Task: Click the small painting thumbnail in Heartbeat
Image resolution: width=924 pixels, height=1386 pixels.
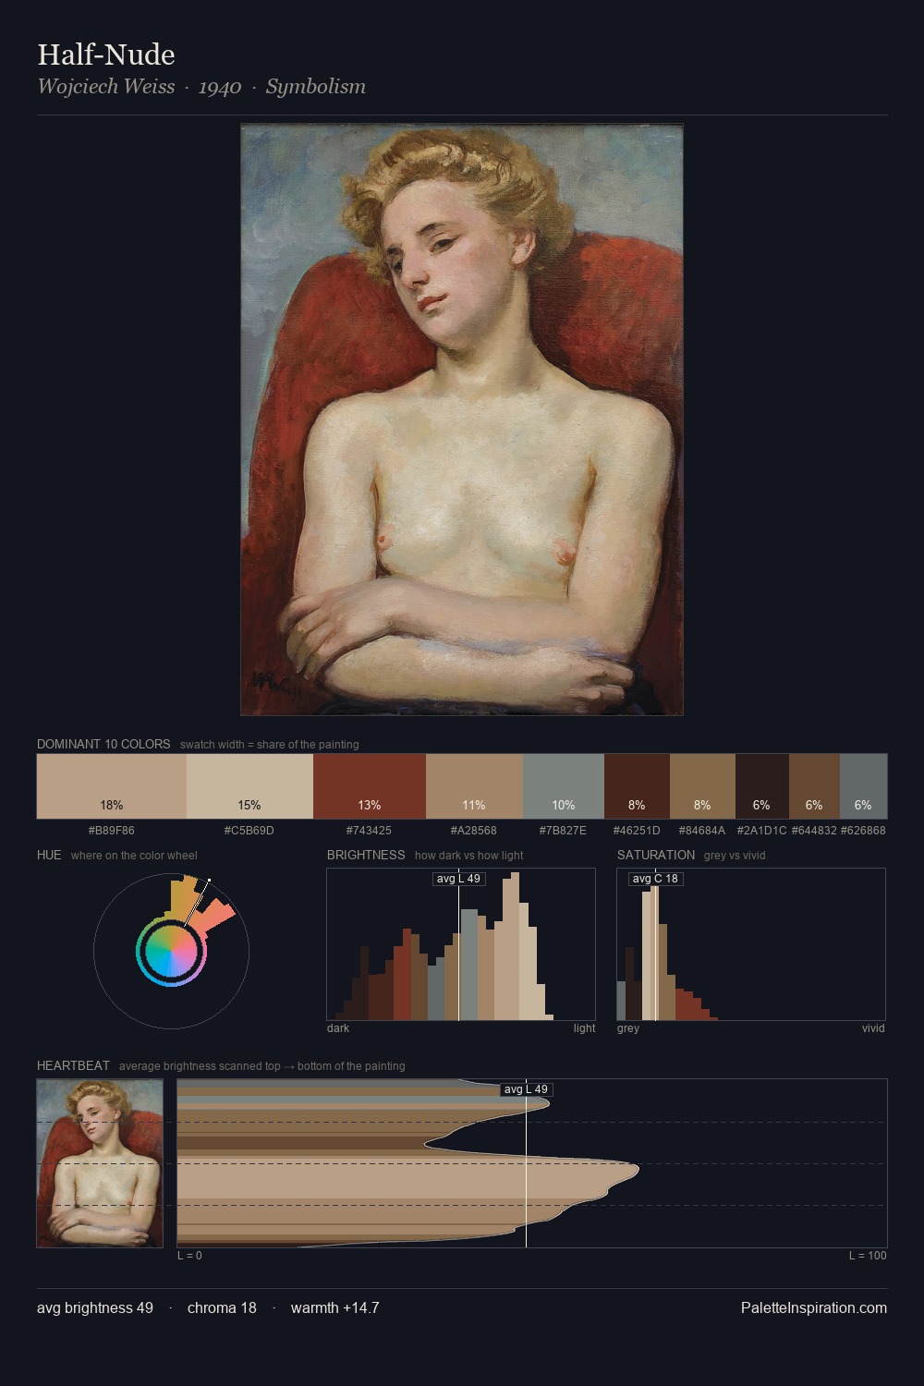Action: point(100,1163)
